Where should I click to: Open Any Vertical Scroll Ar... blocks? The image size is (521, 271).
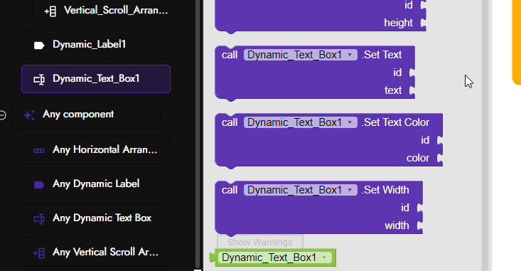(96, 253)
